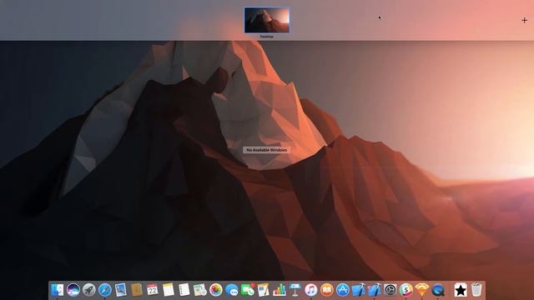Open the Trash in the Dock

pyautogui.click(x=476, y=290)
